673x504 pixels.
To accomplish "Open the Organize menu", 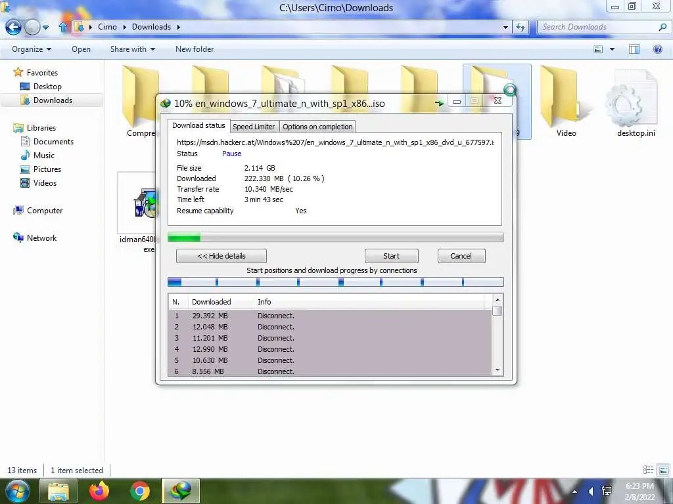I will coord(32,49).
